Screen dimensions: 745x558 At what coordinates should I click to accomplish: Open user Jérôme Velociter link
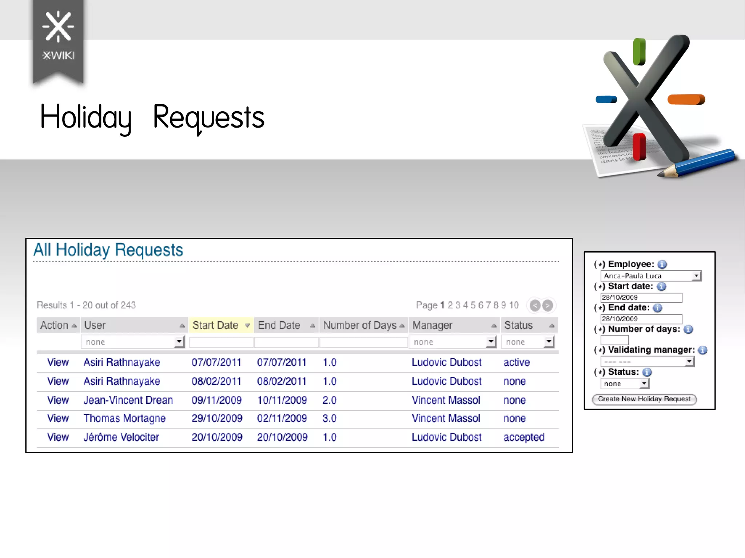point(121,437)
